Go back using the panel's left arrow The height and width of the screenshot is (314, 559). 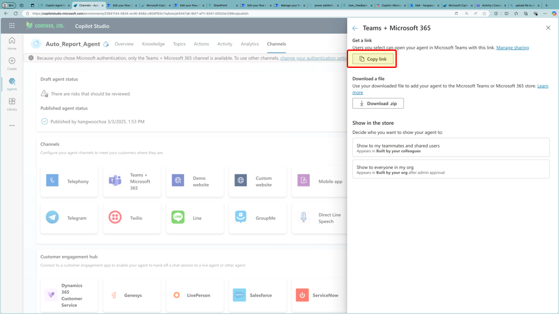[x=355, y=28]
